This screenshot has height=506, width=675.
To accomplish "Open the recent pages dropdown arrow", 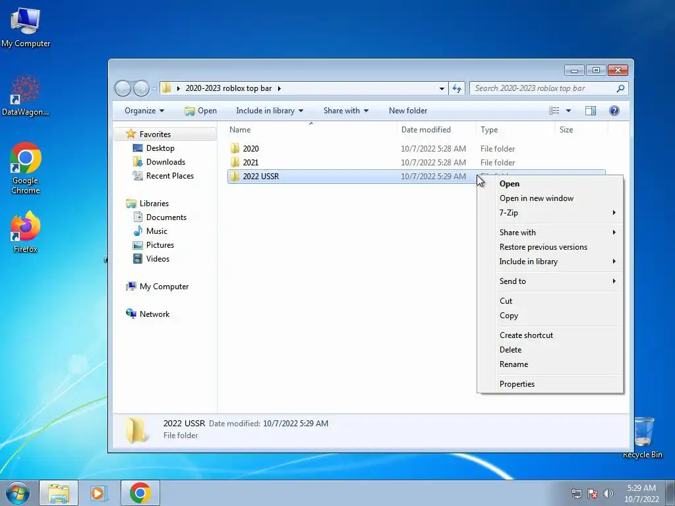I will pos(154,89).
